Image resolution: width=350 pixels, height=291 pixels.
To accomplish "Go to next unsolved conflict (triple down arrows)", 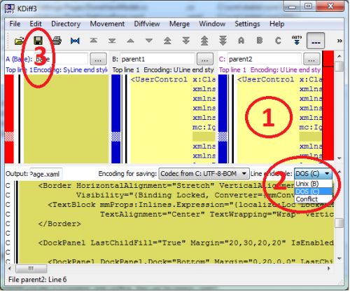I will pyautogui.click(x=223, y=41).
